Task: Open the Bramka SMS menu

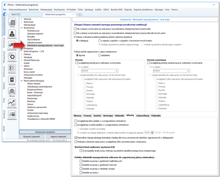Action: (x=117, y=10)
